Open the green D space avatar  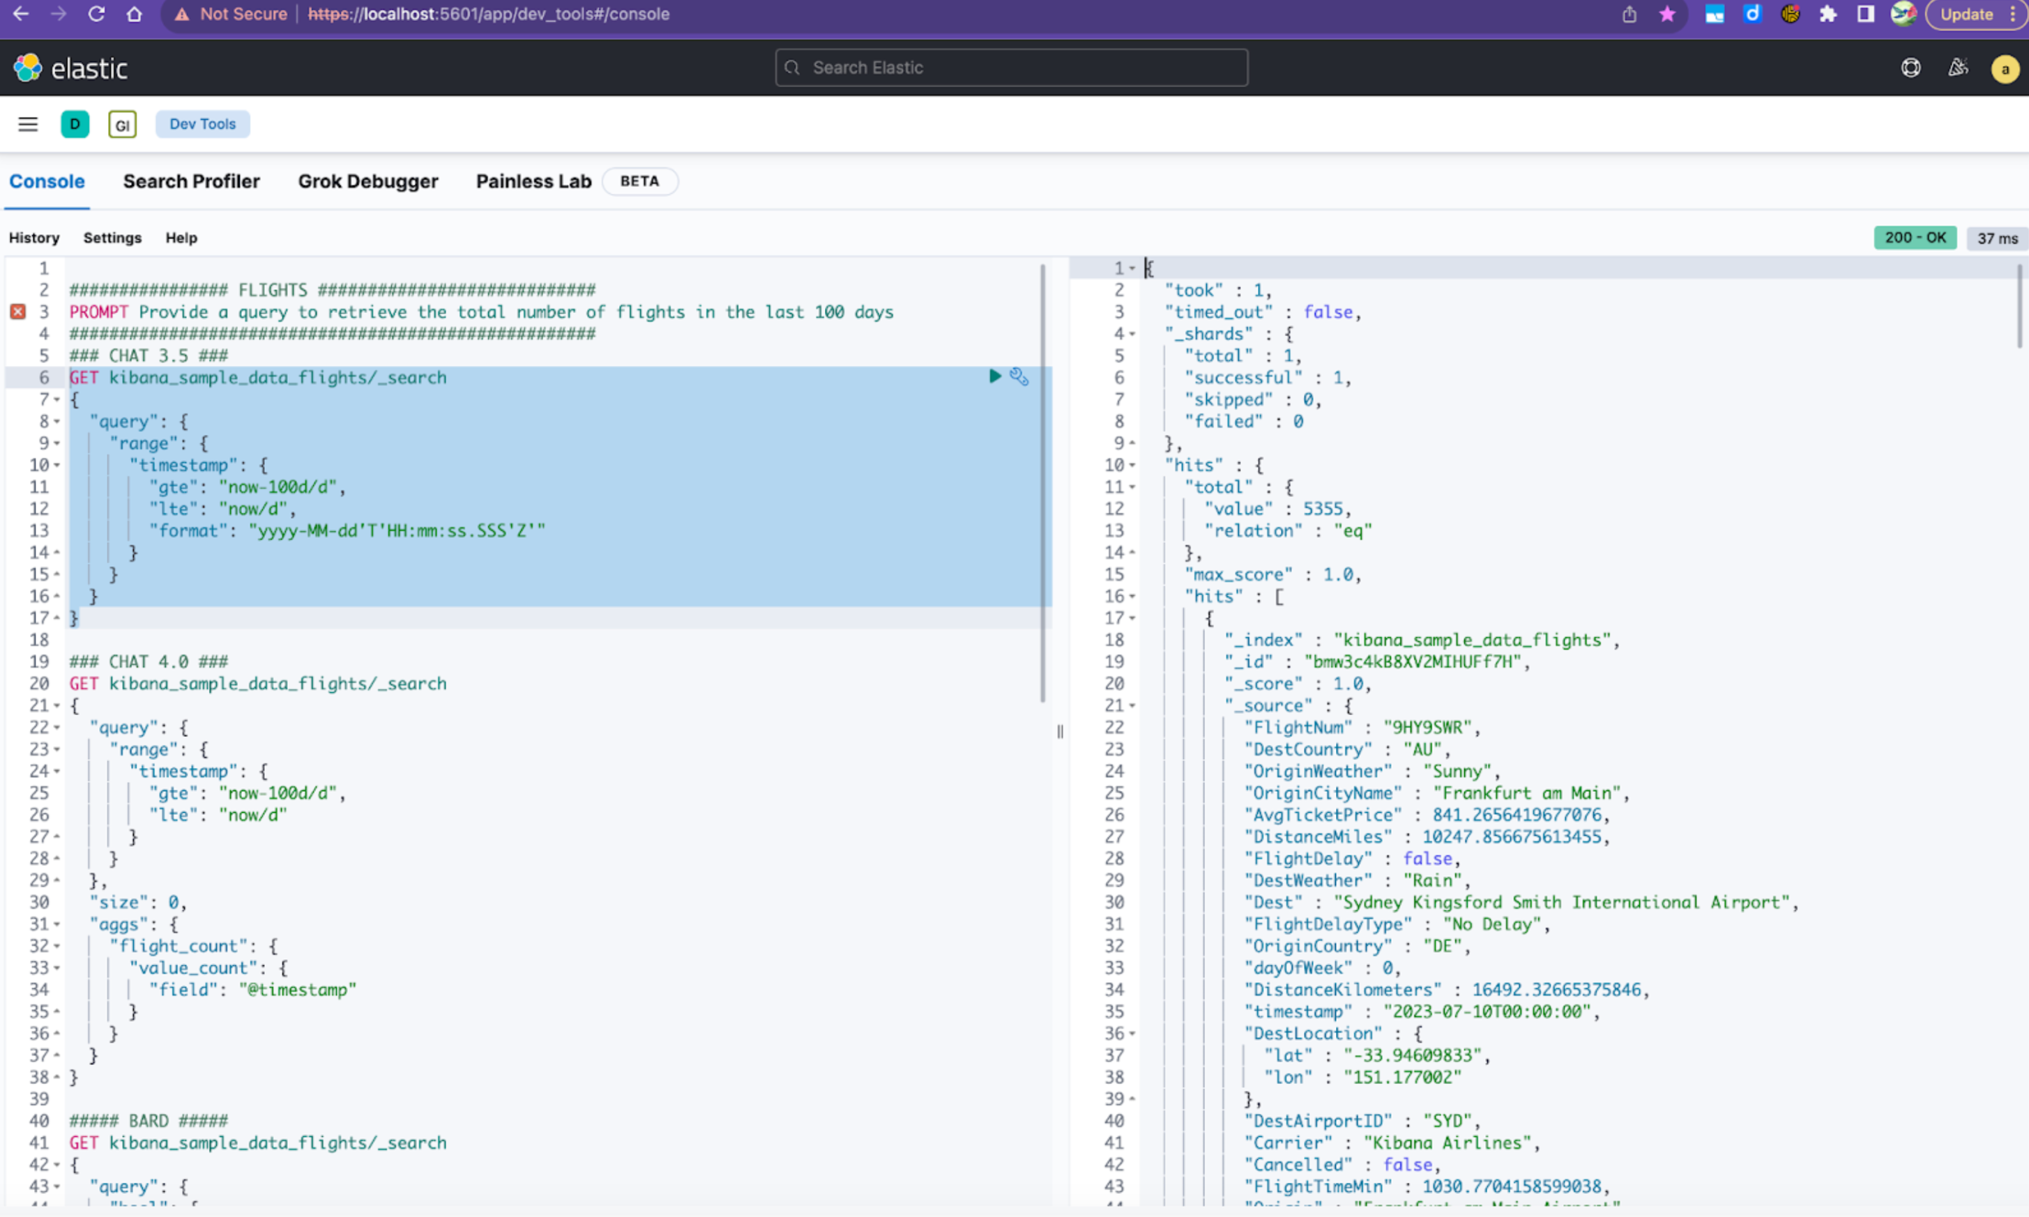pyautogui.click(x=75, y=124)
